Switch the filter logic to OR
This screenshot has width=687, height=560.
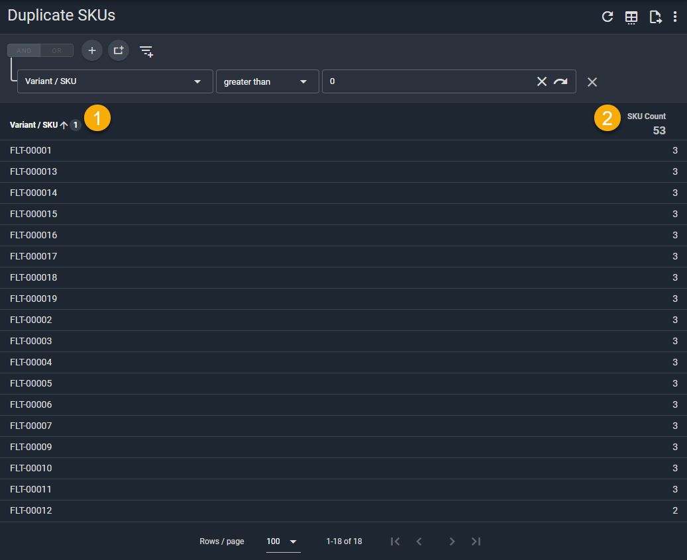[x=56, y=50]
